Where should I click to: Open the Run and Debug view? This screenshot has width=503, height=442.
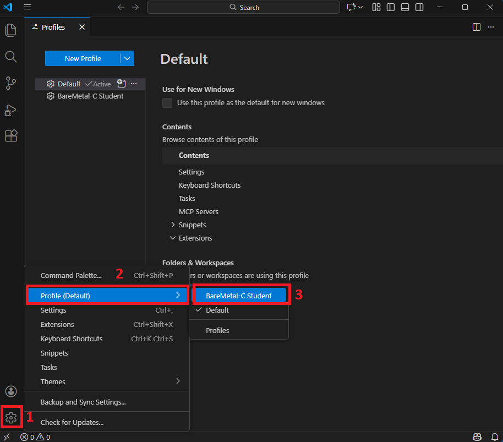[x=11, y=110]
